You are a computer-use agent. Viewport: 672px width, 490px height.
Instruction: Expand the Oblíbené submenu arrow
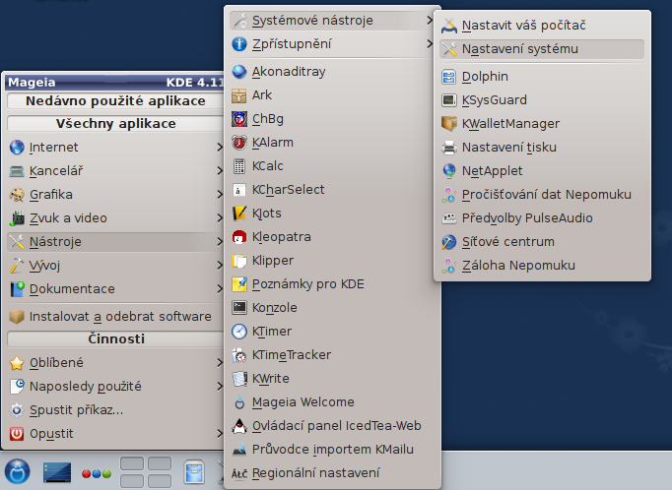[220, 363]
